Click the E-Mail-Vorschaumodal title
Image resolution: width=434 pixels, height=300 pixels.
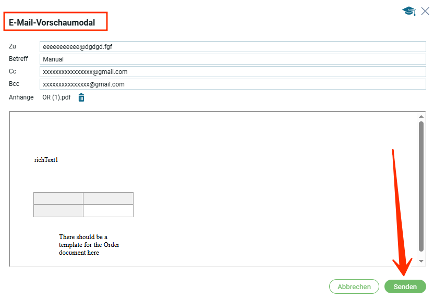tap(55, 22)
